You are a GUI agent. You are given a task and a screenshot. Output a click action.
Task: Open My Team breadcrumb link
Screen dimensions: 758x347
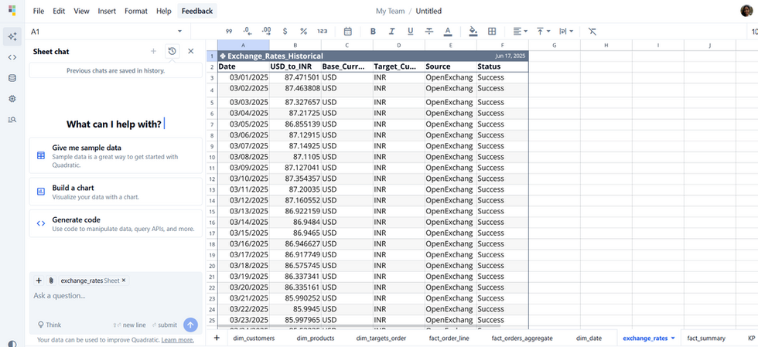coord(390,11)
